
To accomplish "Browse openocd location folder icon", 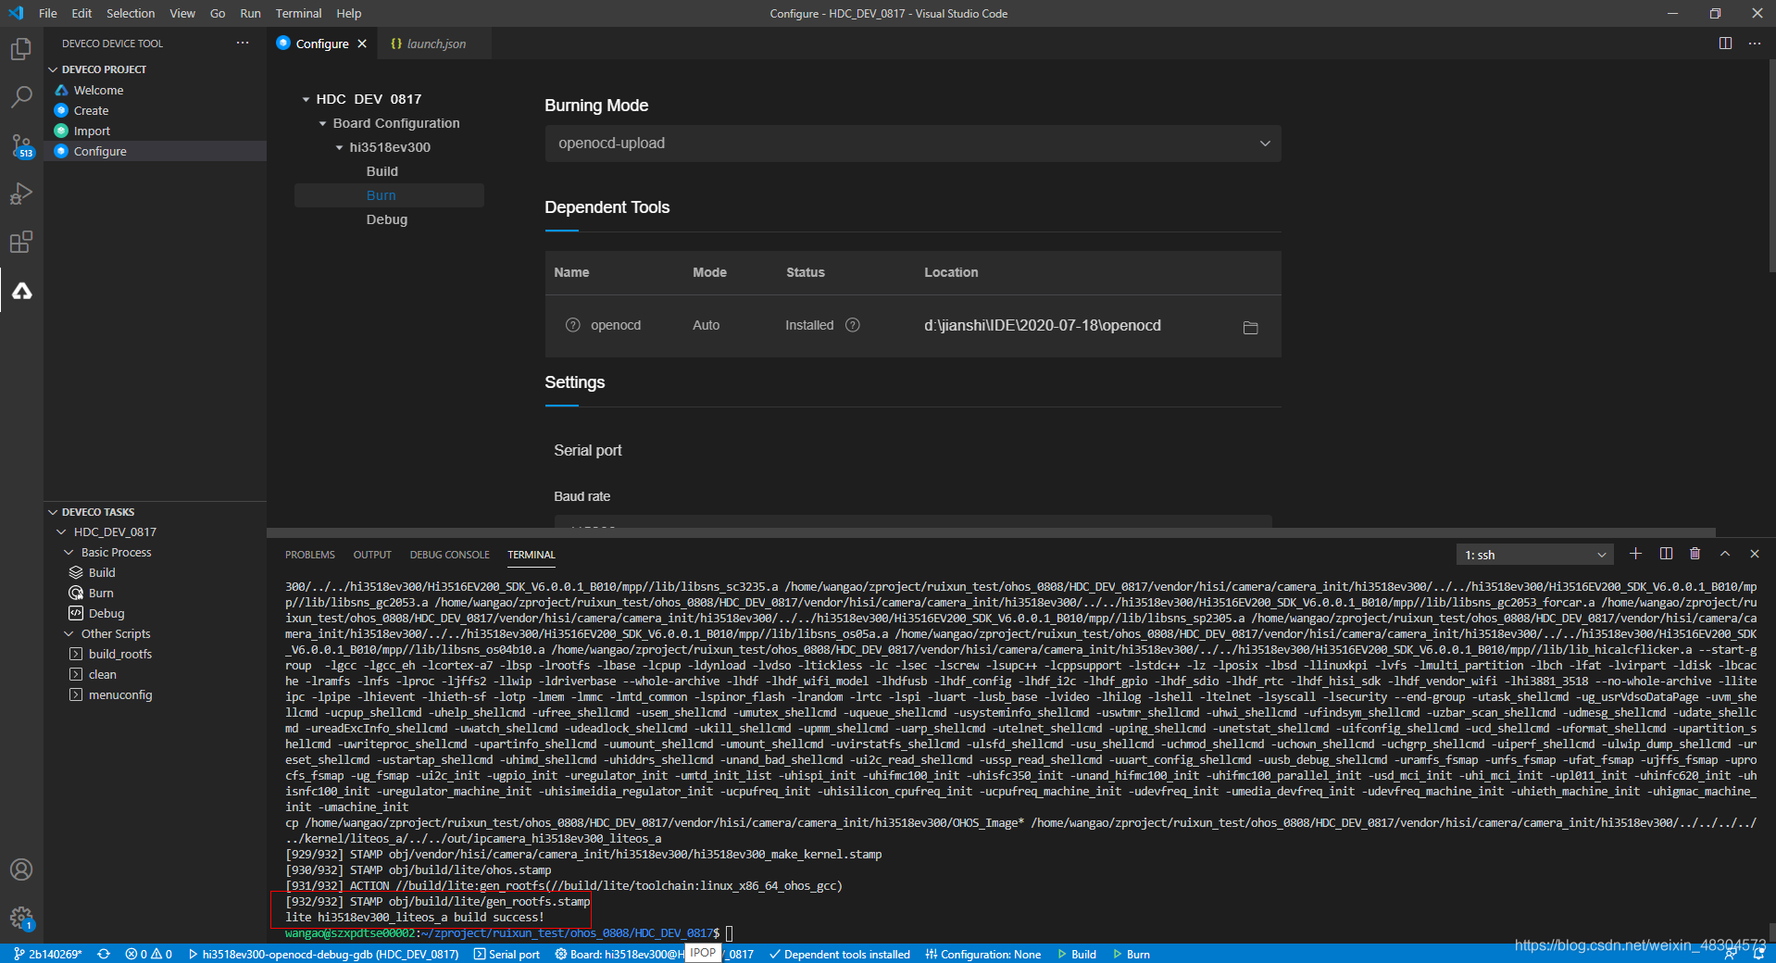I will pos(1250,327).
